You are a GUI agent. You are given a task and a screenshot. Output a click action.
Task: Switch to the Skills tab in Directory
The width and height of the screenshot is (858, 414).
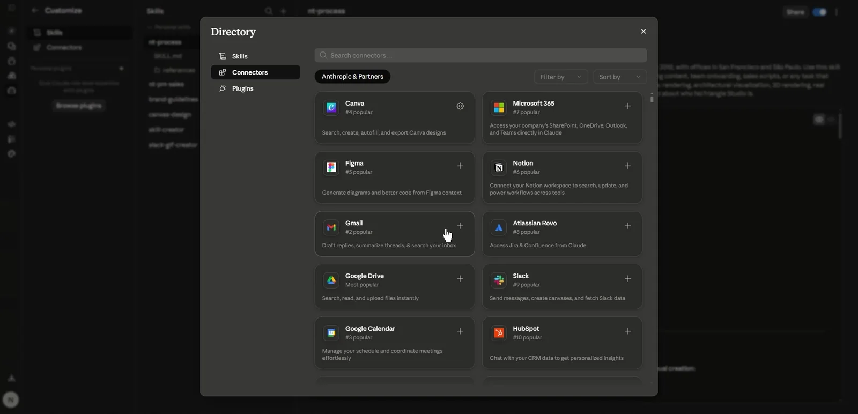coord(255,56)
